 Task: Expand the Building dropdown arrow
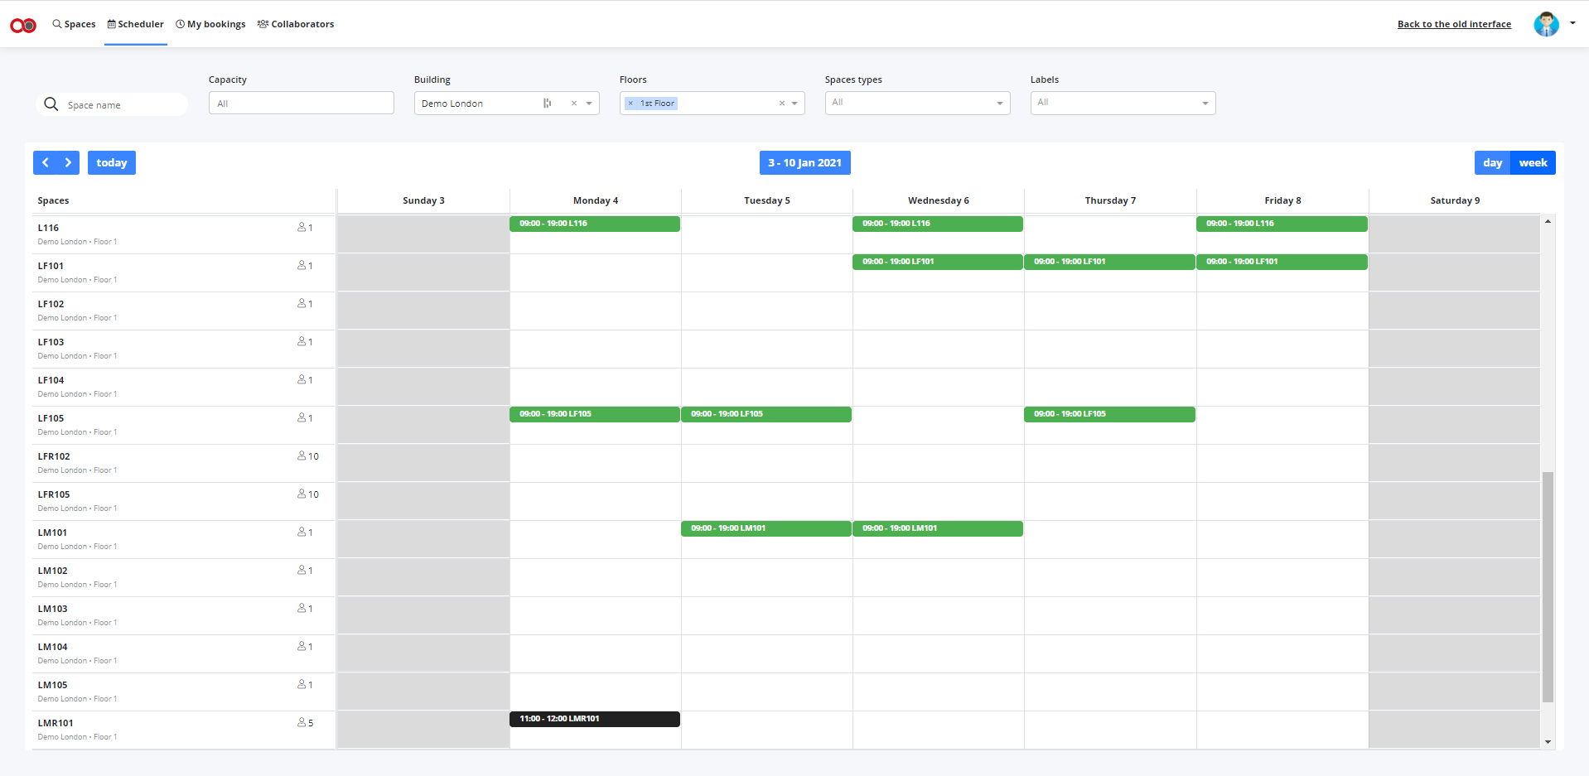(589, 104)
